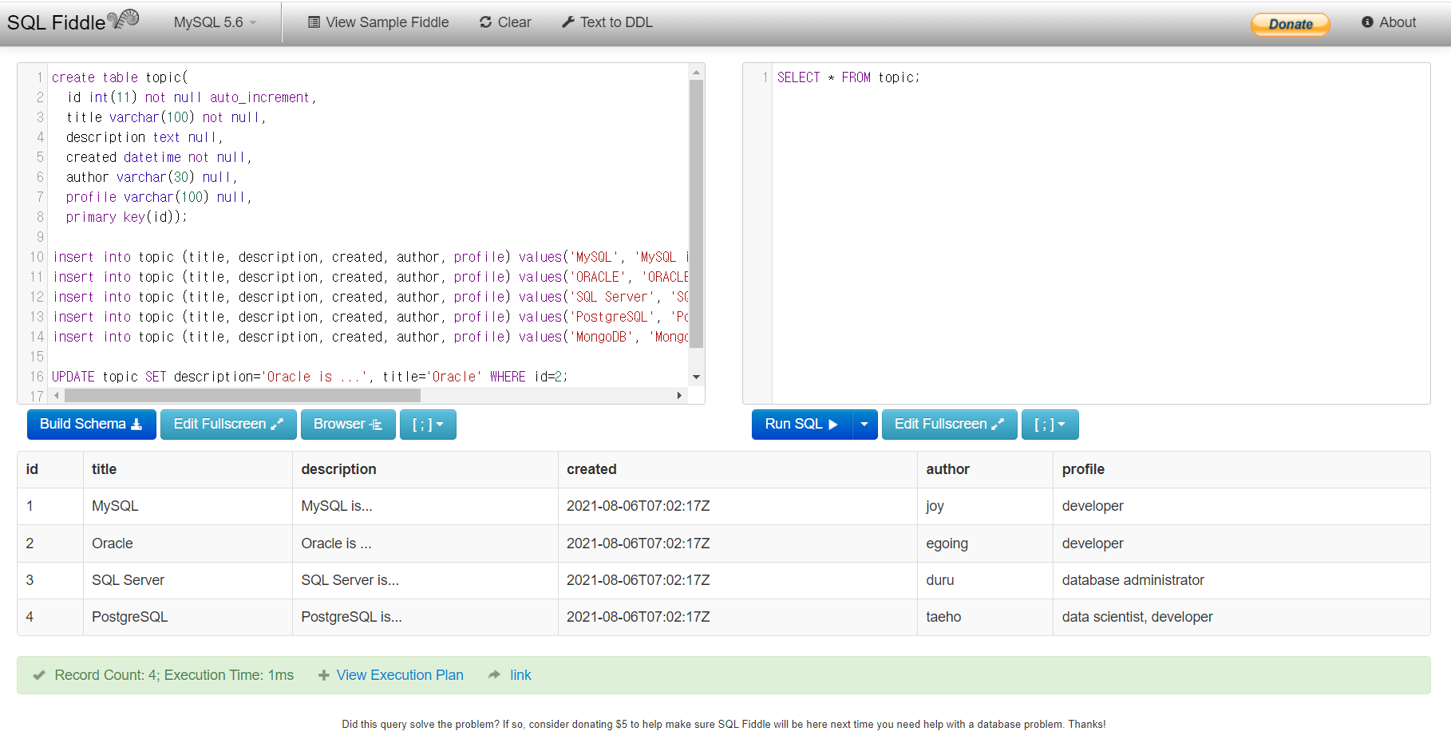Viewport: 1451px width, 743px height.
Task: Click the Donate button
Action: tap(1290, 24)
